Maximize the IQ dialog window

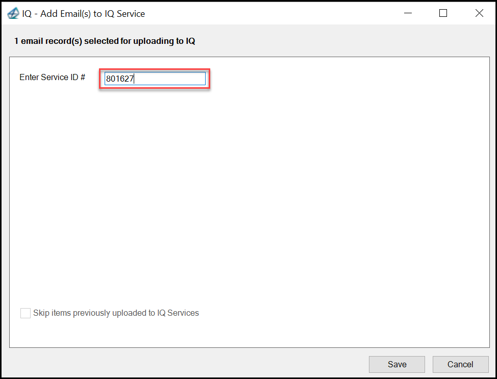coord(443,13)
